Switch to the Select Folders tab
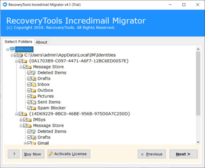This screenshot has height=168, width=205. [x=18, y=42]
